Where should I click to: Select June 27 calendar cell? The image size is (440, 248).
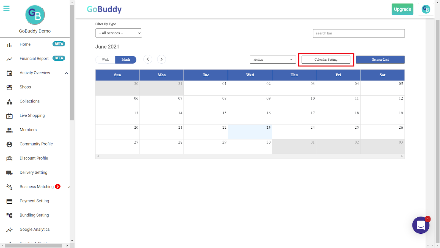tap(117, 147)
